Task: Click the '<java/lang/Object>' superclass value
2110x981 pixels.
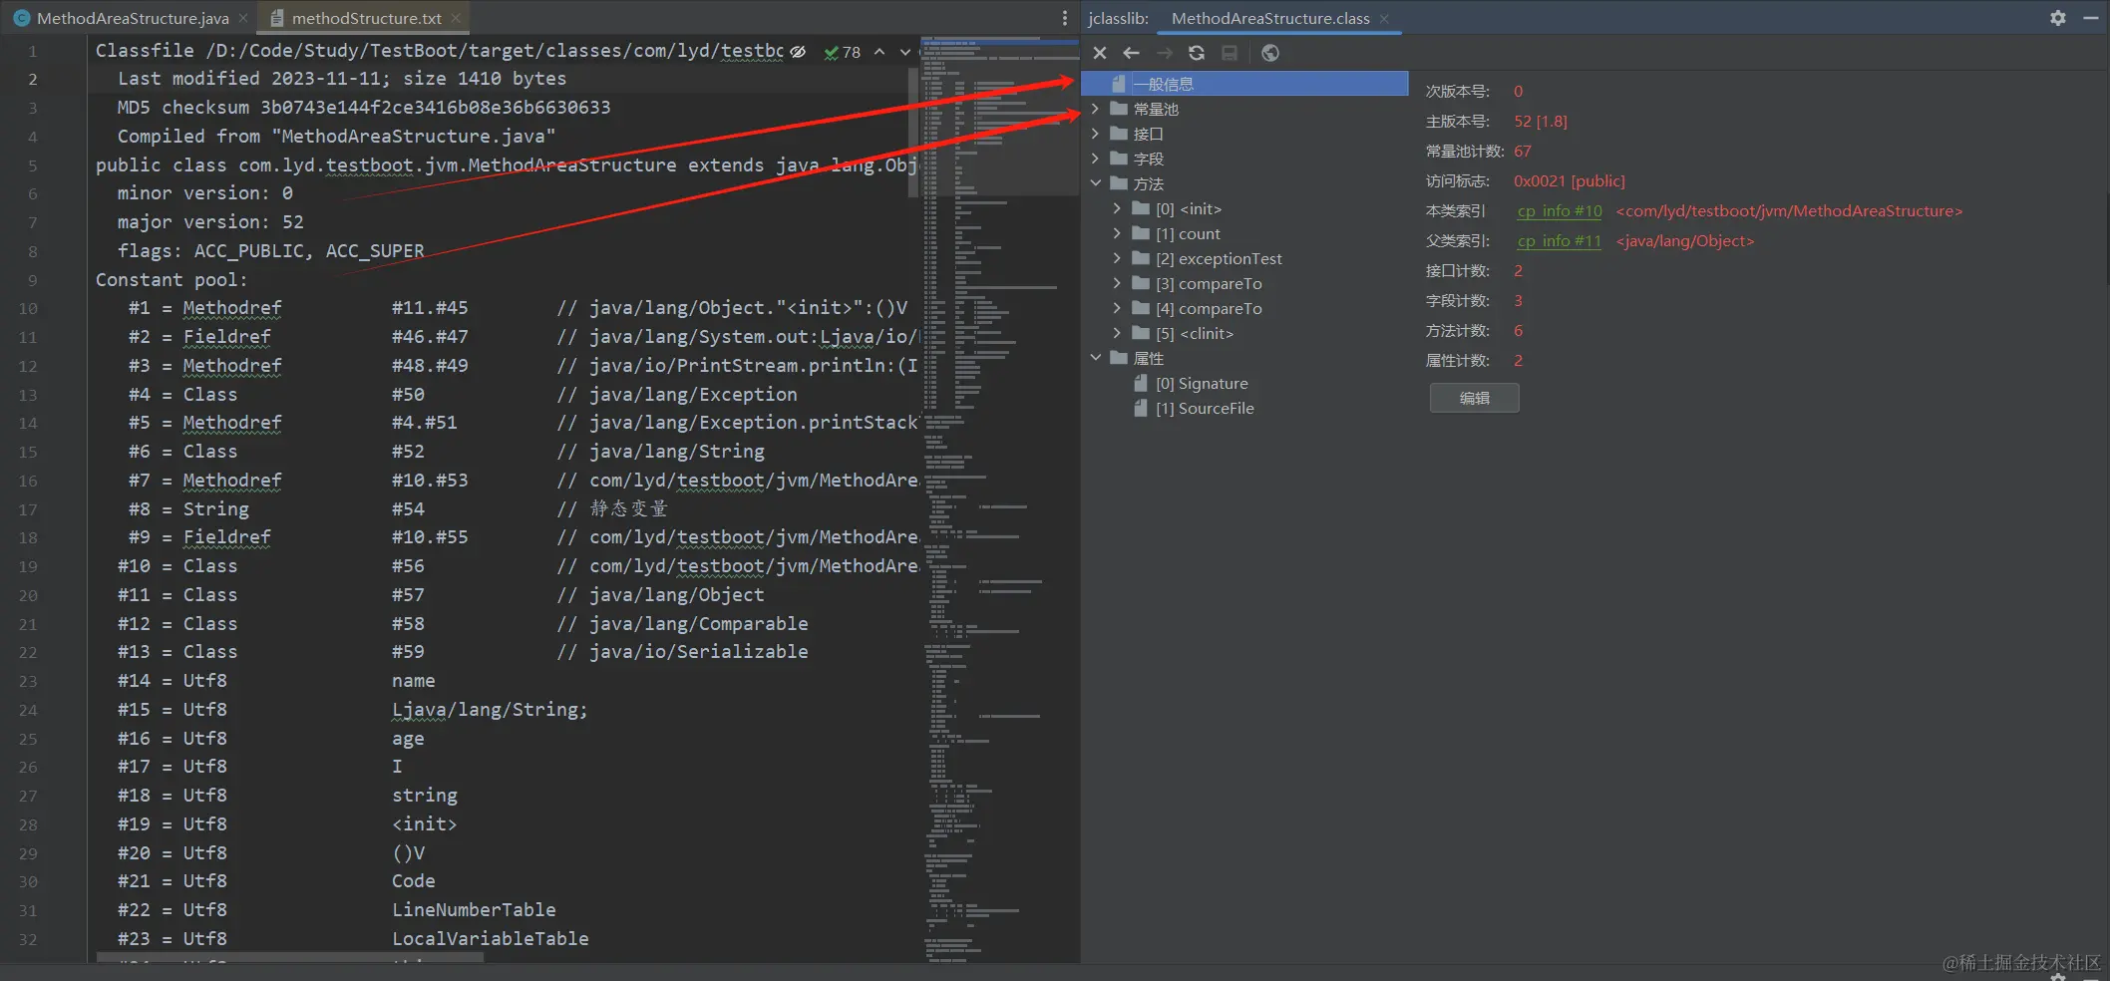Action: coord(1685,241)
